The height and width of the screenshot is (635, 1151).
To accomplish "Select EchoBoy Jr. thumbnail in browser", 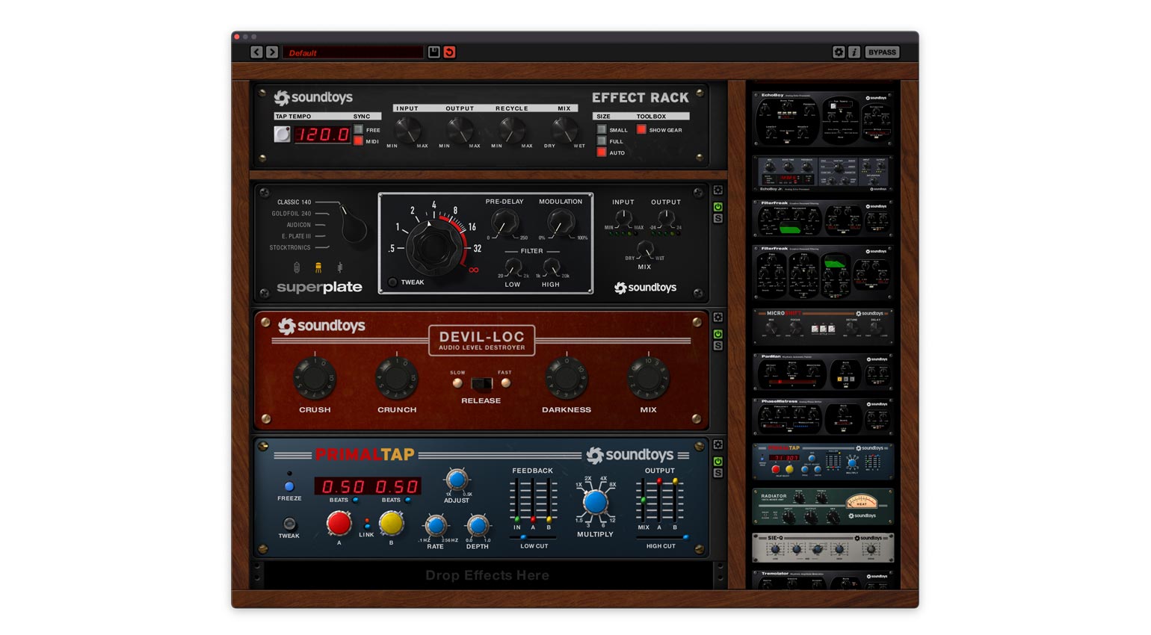I will 823,174.
